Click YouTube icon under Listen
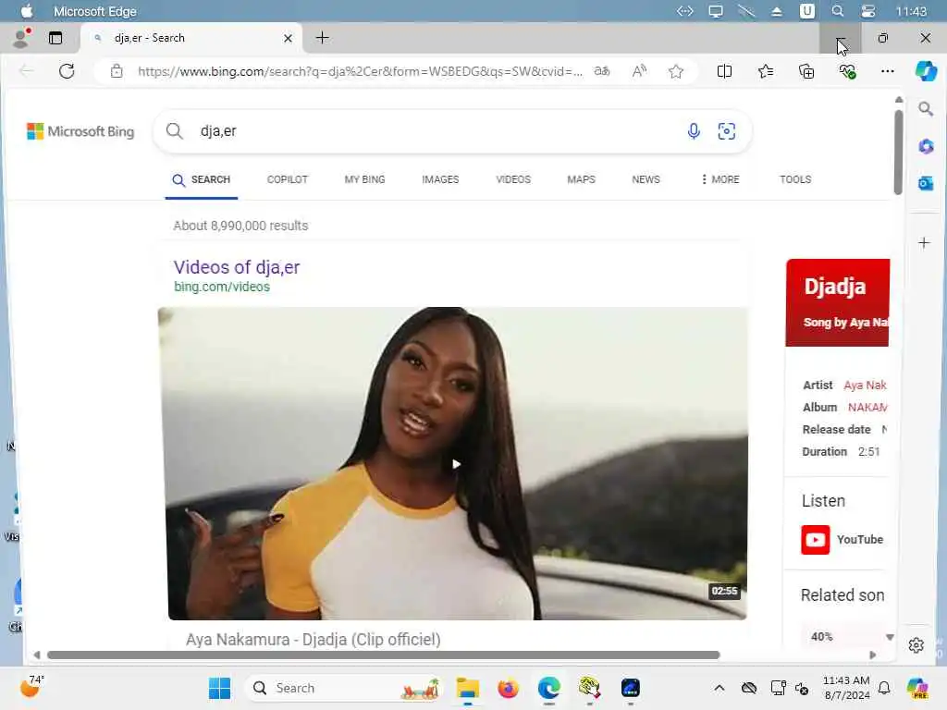 816,540
